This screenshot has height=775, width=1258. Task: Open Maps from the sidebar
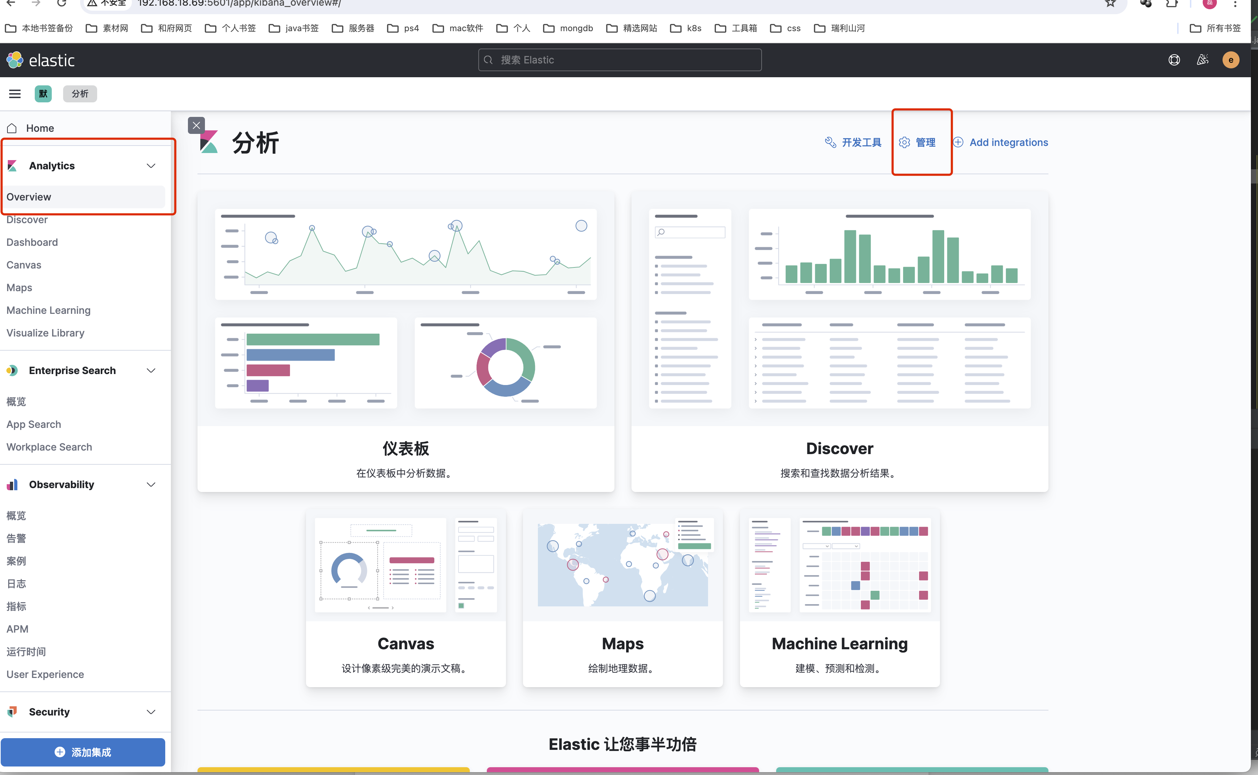(19, 288)
